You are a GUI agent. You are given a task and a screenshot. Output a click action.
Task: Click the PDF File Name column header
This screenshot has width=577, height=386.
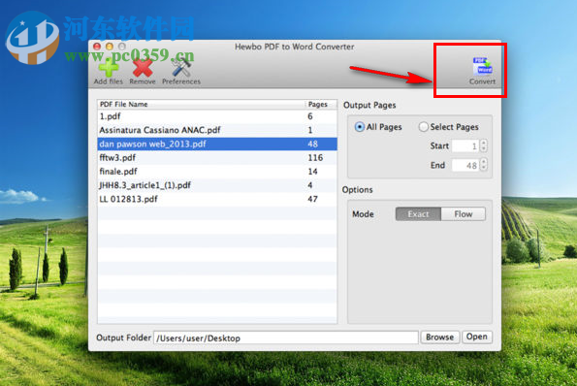201,105
